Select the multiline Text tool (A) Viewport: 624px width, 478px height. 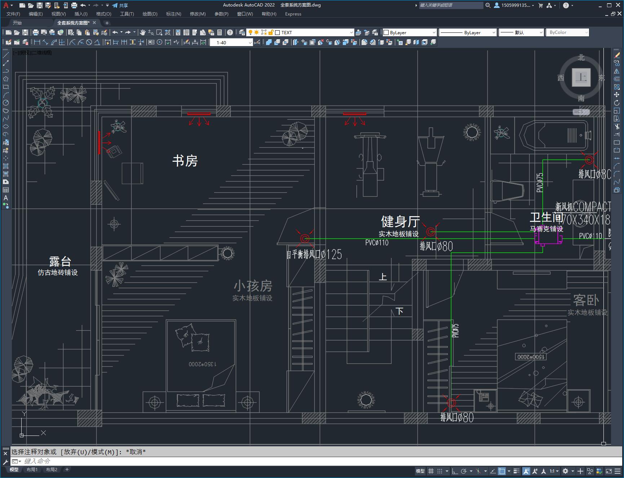(x=6, y=198)
